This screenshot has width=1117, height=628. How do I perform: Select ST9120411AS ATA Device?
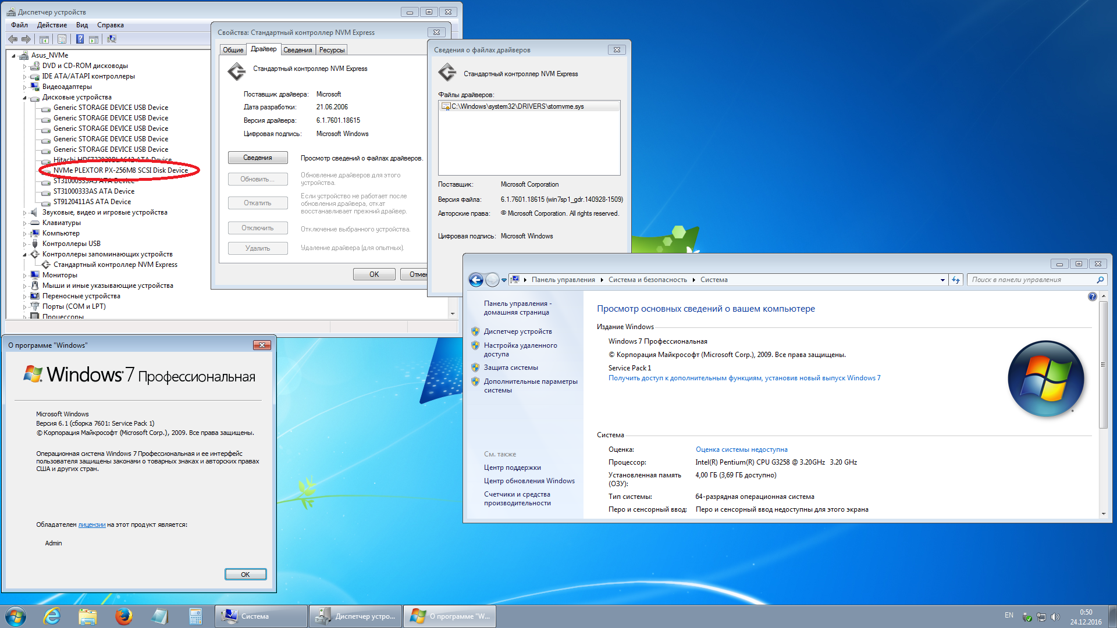tap(92, 202)
